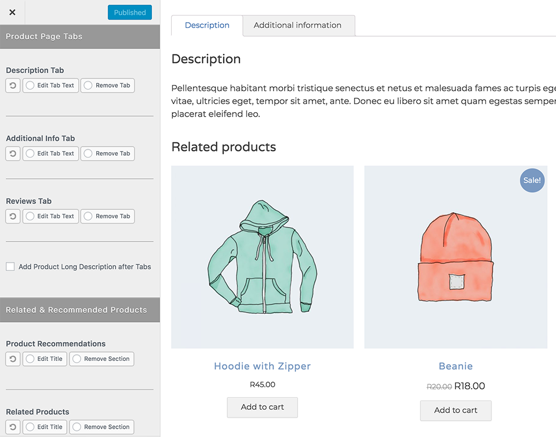Collapse the Related & Recommended Products header
This screenshot has height=437, width=556.
click(x=80, y=310)
